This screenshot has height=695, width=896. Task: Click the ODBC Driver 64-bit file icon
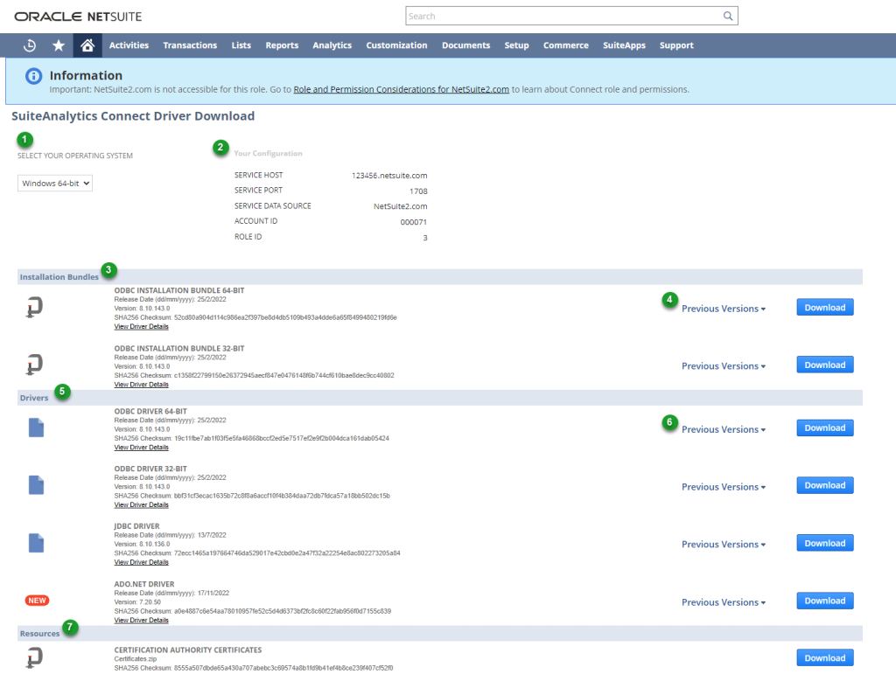[x=36, y=427]
